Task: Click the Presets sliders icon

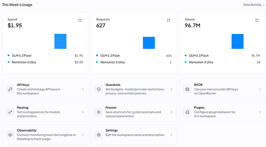Action: (99, 112)
